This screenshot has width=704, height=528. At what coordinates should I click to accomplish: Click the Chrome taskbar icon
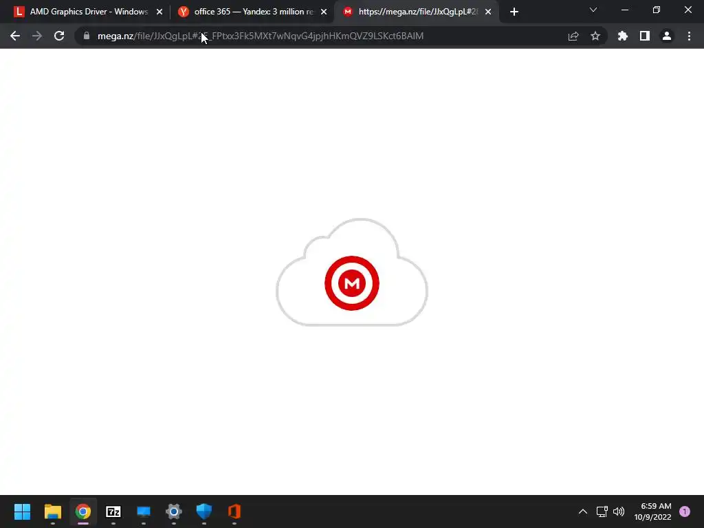(83, 511)
